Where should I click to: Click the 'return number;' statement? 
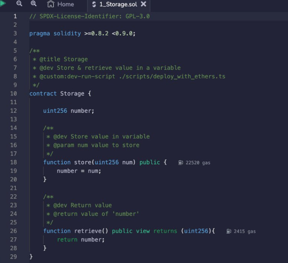click(81, 240)
